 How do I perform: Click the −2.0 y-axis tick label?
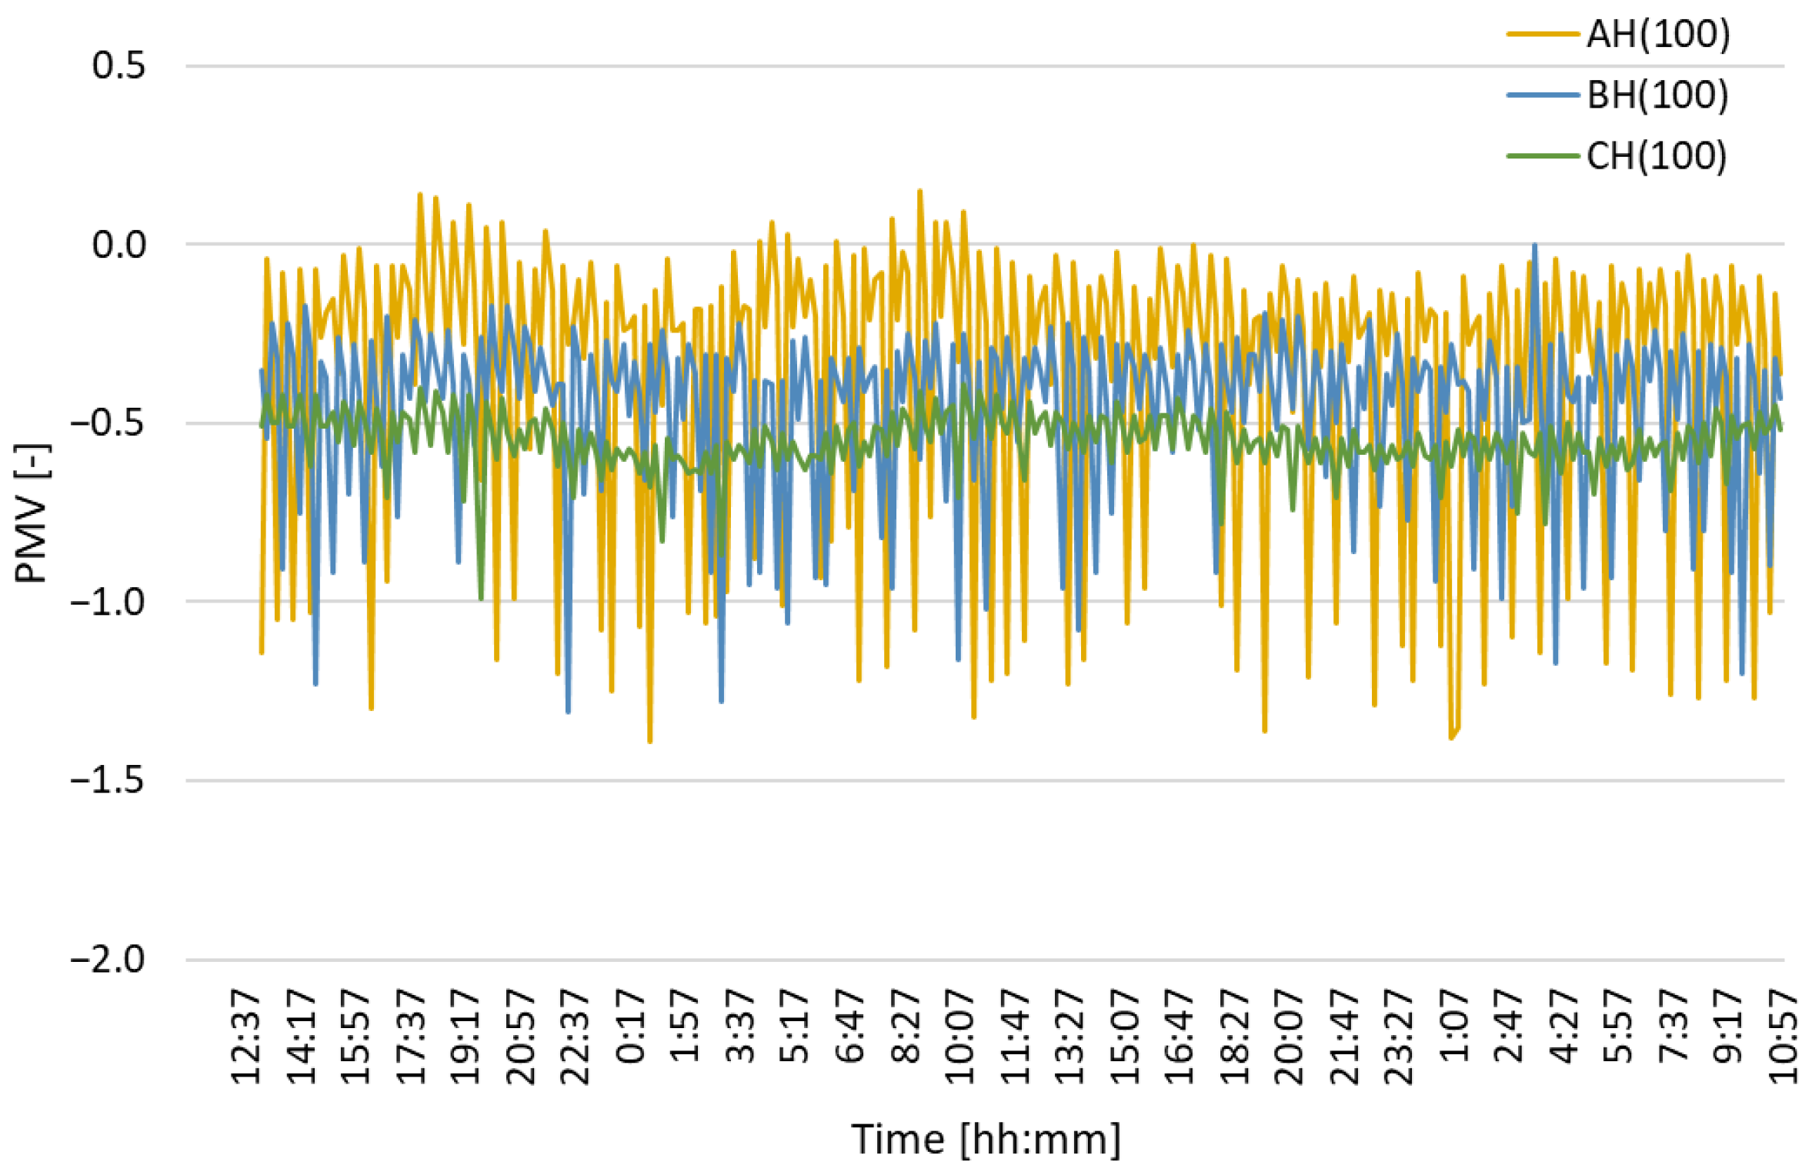107,960
